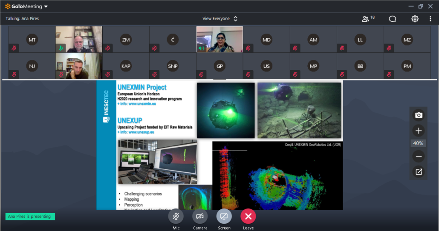Click 'Ana Pires is presenting' banner
The width and height of the screenshot is (439, 231).
coord(30,217)
